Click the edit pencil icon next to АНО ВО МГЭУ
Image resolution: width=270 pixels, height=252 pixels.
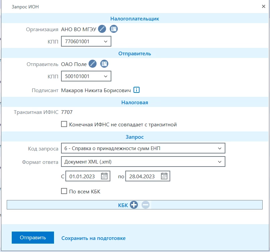coord(102,29)
